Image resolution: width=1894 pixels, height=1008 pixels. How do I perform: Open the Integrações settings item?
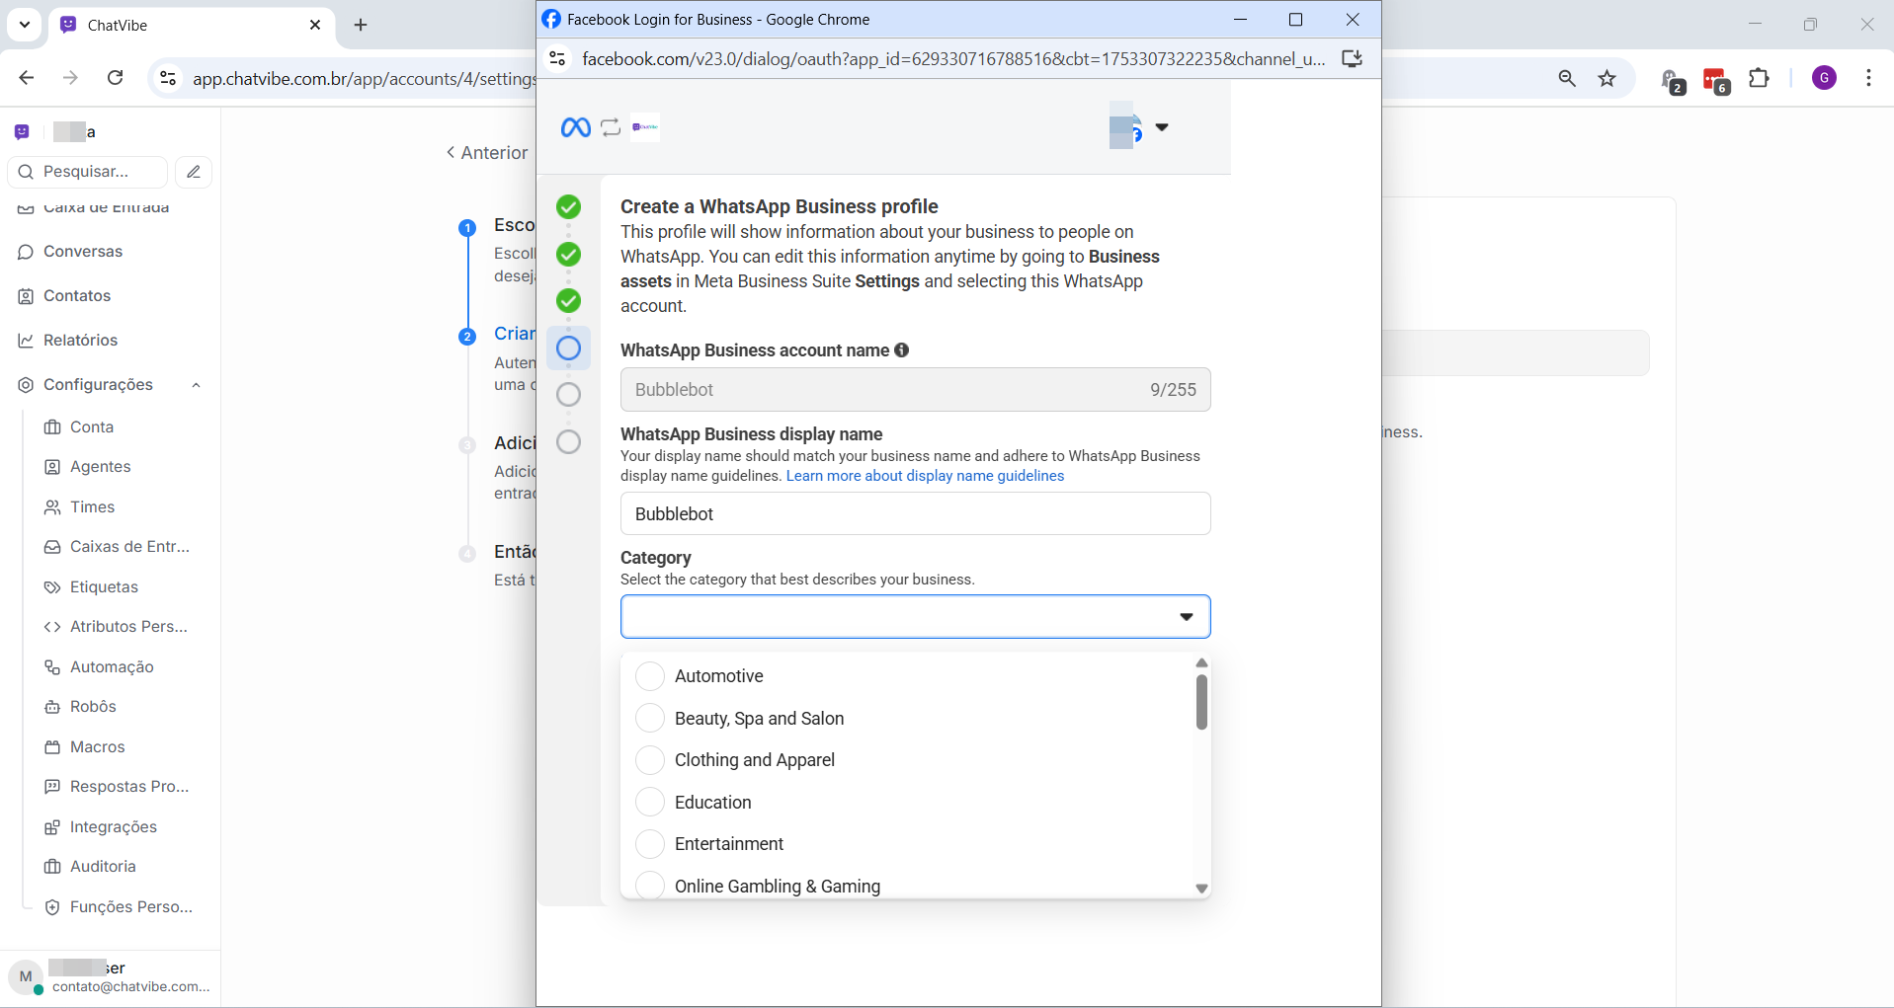[113, 827]
